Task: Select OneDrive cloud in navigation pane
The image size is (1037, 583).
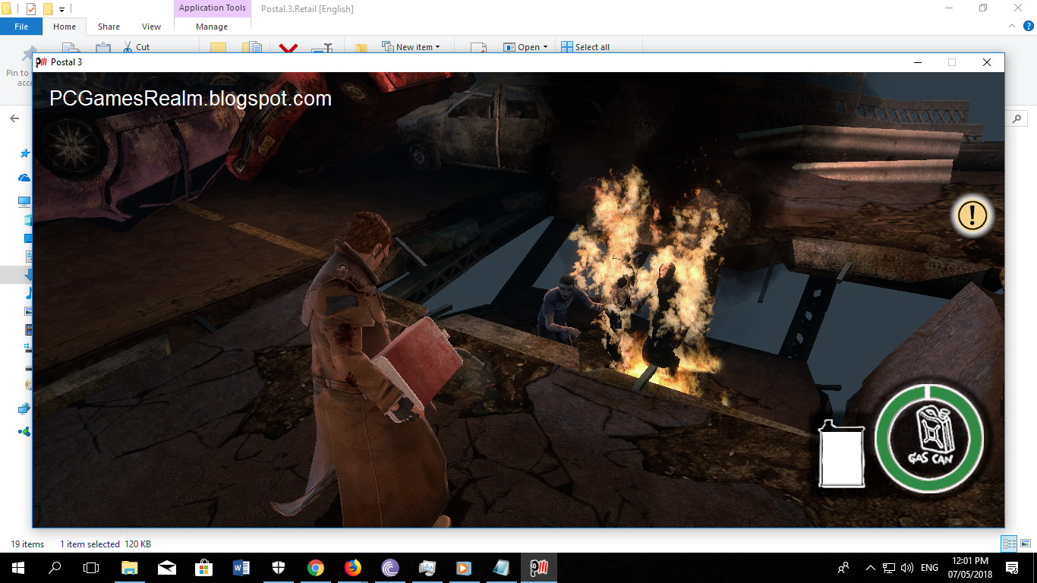Action: point(25,178)
